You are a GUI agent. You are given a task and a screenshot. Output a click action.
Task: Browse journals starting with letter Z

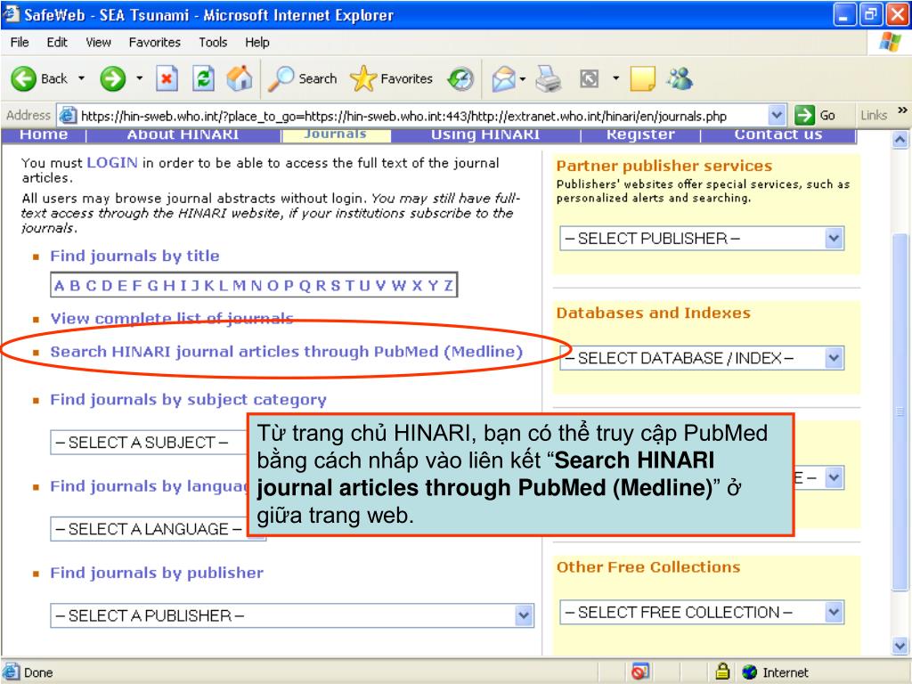[x=449, y=286]
